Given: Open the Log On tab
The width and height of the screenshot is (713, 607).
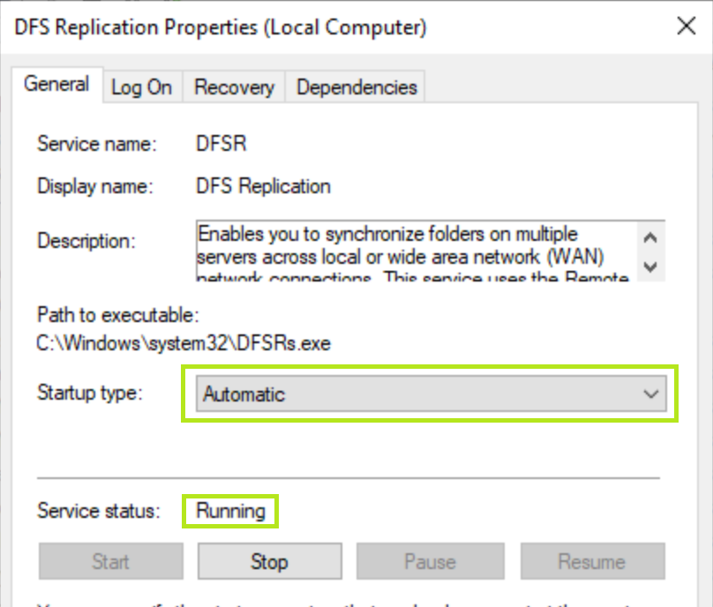Looking at the screenshot, I should point(141,87).
